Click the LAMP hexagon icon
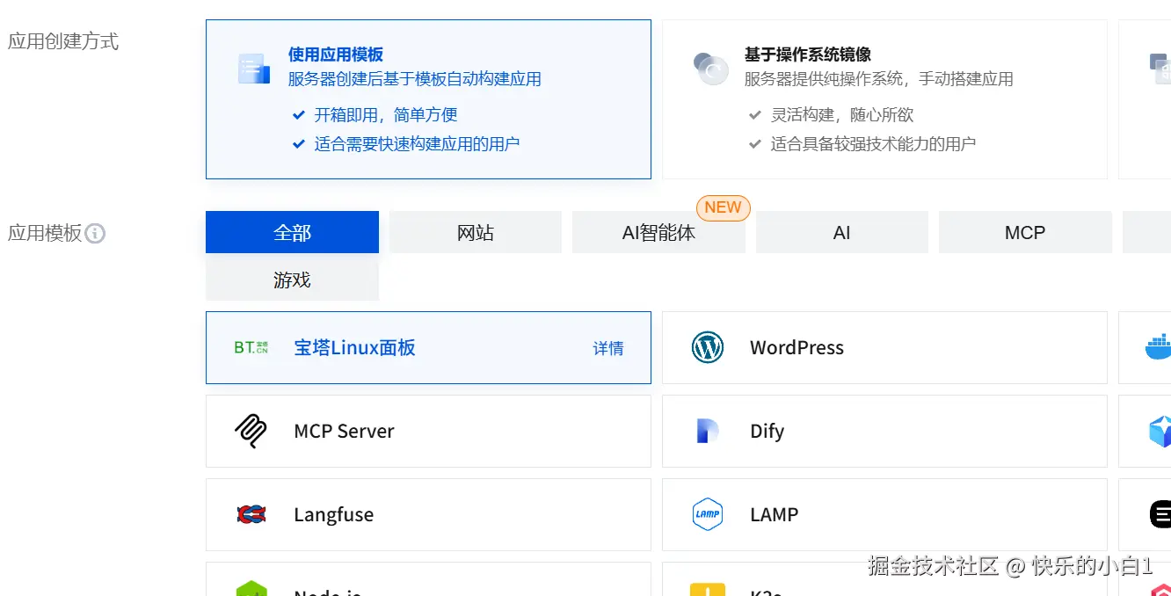The width and height of the screenshot is (1171, 596). 708,514
